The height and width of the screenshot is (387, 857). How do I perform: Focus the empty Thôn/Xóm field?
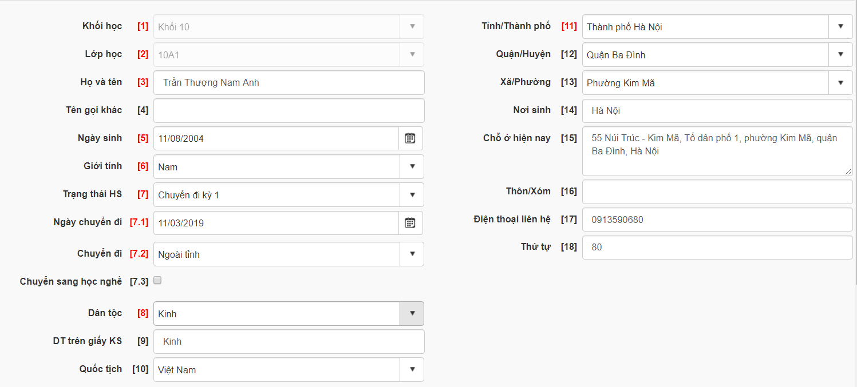[x=717, y=191]
